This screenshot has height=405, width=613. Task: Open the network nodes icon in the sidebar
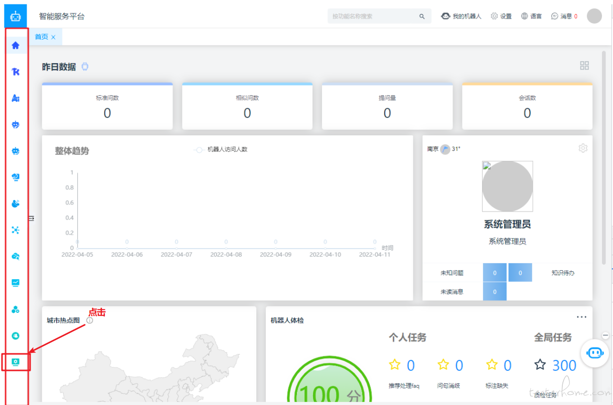click(x=16, y=230)
